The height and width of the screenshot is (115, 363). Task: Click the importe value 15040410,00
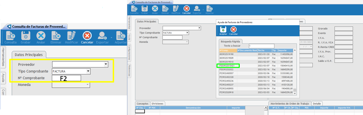tap(287, 66)
